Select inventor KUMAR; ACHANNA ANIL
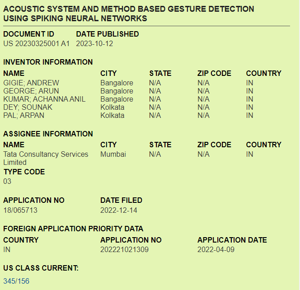 pyautogui.click(x=44, y=99)
